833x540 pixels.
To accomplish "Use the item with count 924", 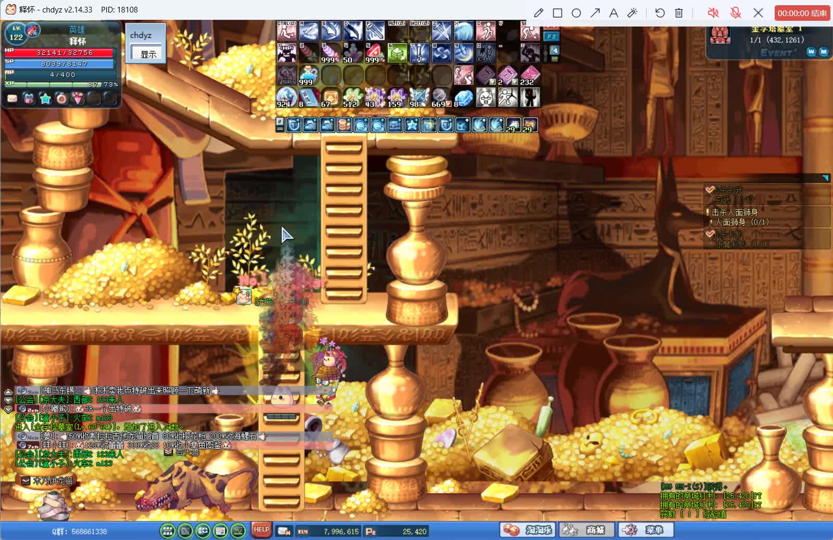I will coord(286,97).
